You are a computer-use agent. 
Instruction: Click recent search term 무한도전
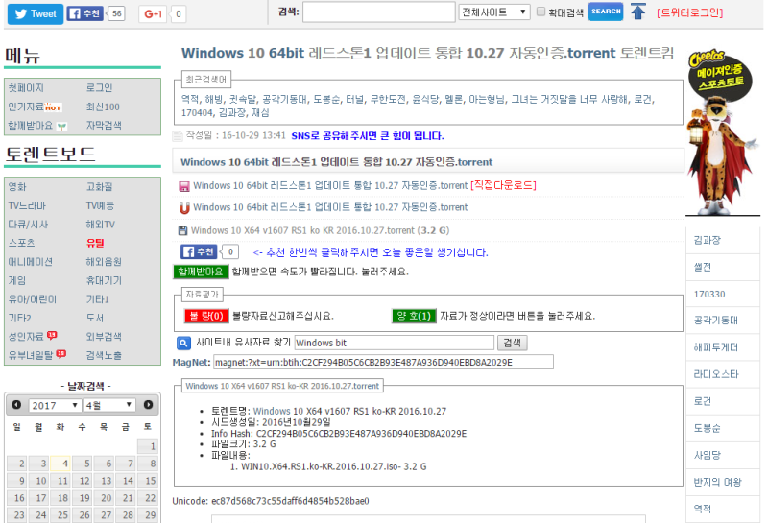388,100
